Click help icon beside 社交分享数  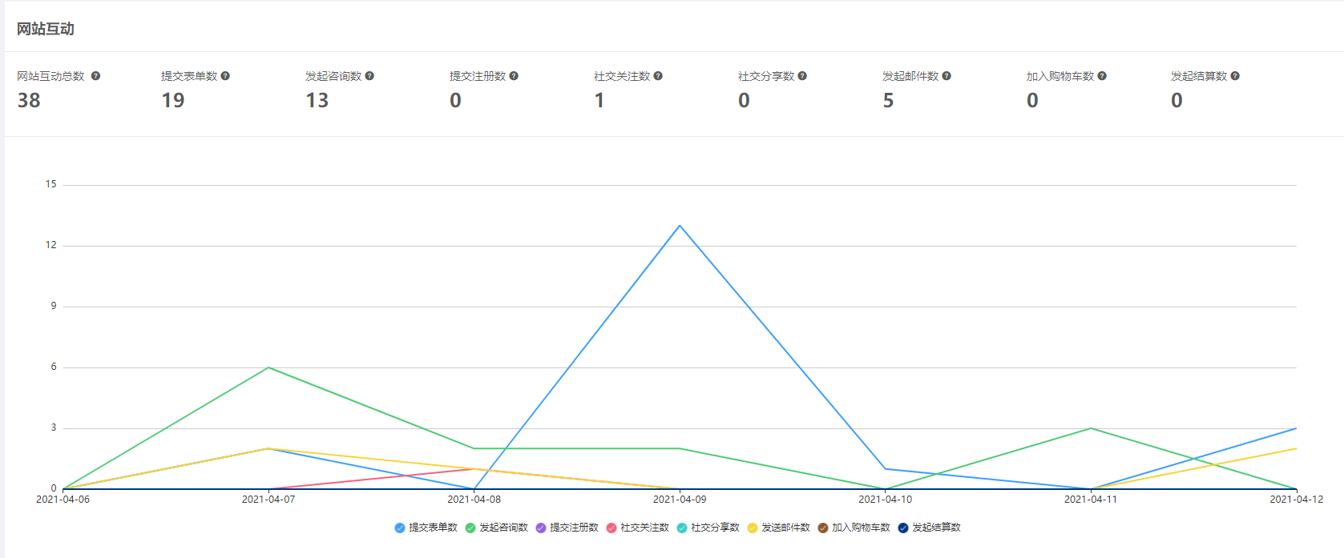(802, 76)
